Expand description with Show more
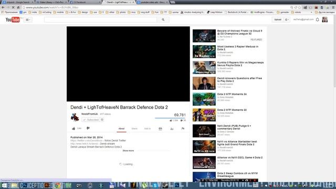This screenshot has width=336, height=189. [128, 151]
